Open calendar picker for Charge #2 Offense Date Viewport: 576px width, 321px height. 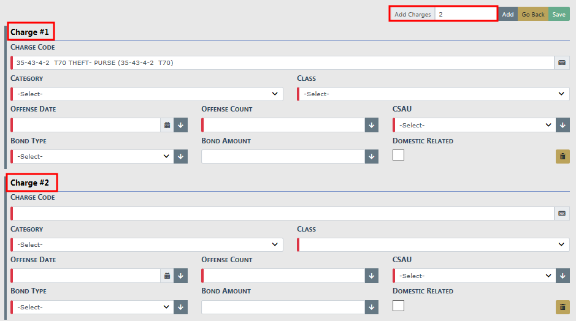click(x=167, y=276)
